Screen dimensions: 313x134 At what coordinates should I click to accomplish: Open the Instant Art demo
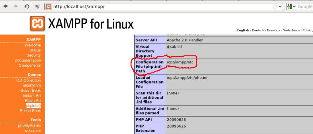click(x=32, y=95)
